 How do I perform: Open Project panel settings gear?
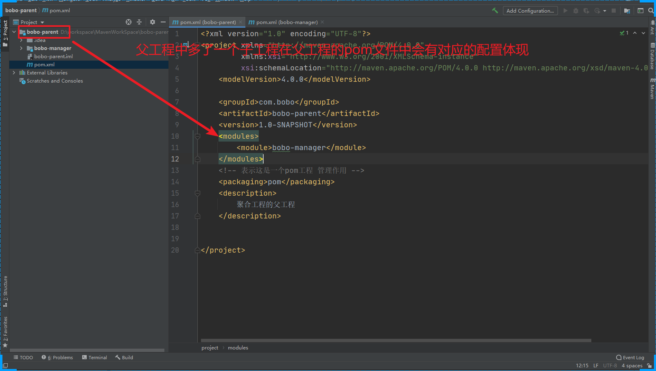(x=153, y=22)
